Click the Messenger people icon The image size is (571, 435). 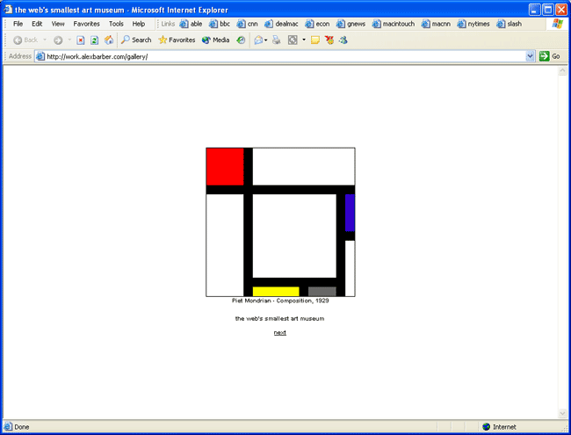click(x=343, y=40)
